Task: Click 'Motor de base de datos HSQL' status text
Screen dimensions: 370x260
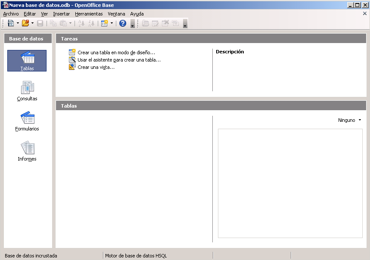Action: click(x=136, y=256)
